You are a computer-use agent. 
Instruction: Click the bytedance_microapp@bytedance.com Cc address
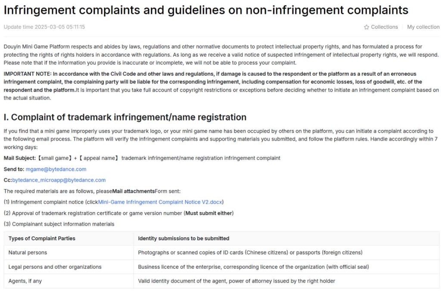click(59, 180)
